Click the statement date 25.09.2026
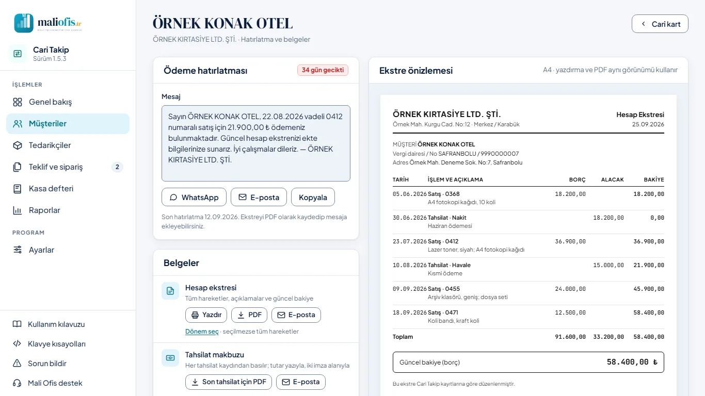Screen dimensions: 705x396 tap(648, 124)
